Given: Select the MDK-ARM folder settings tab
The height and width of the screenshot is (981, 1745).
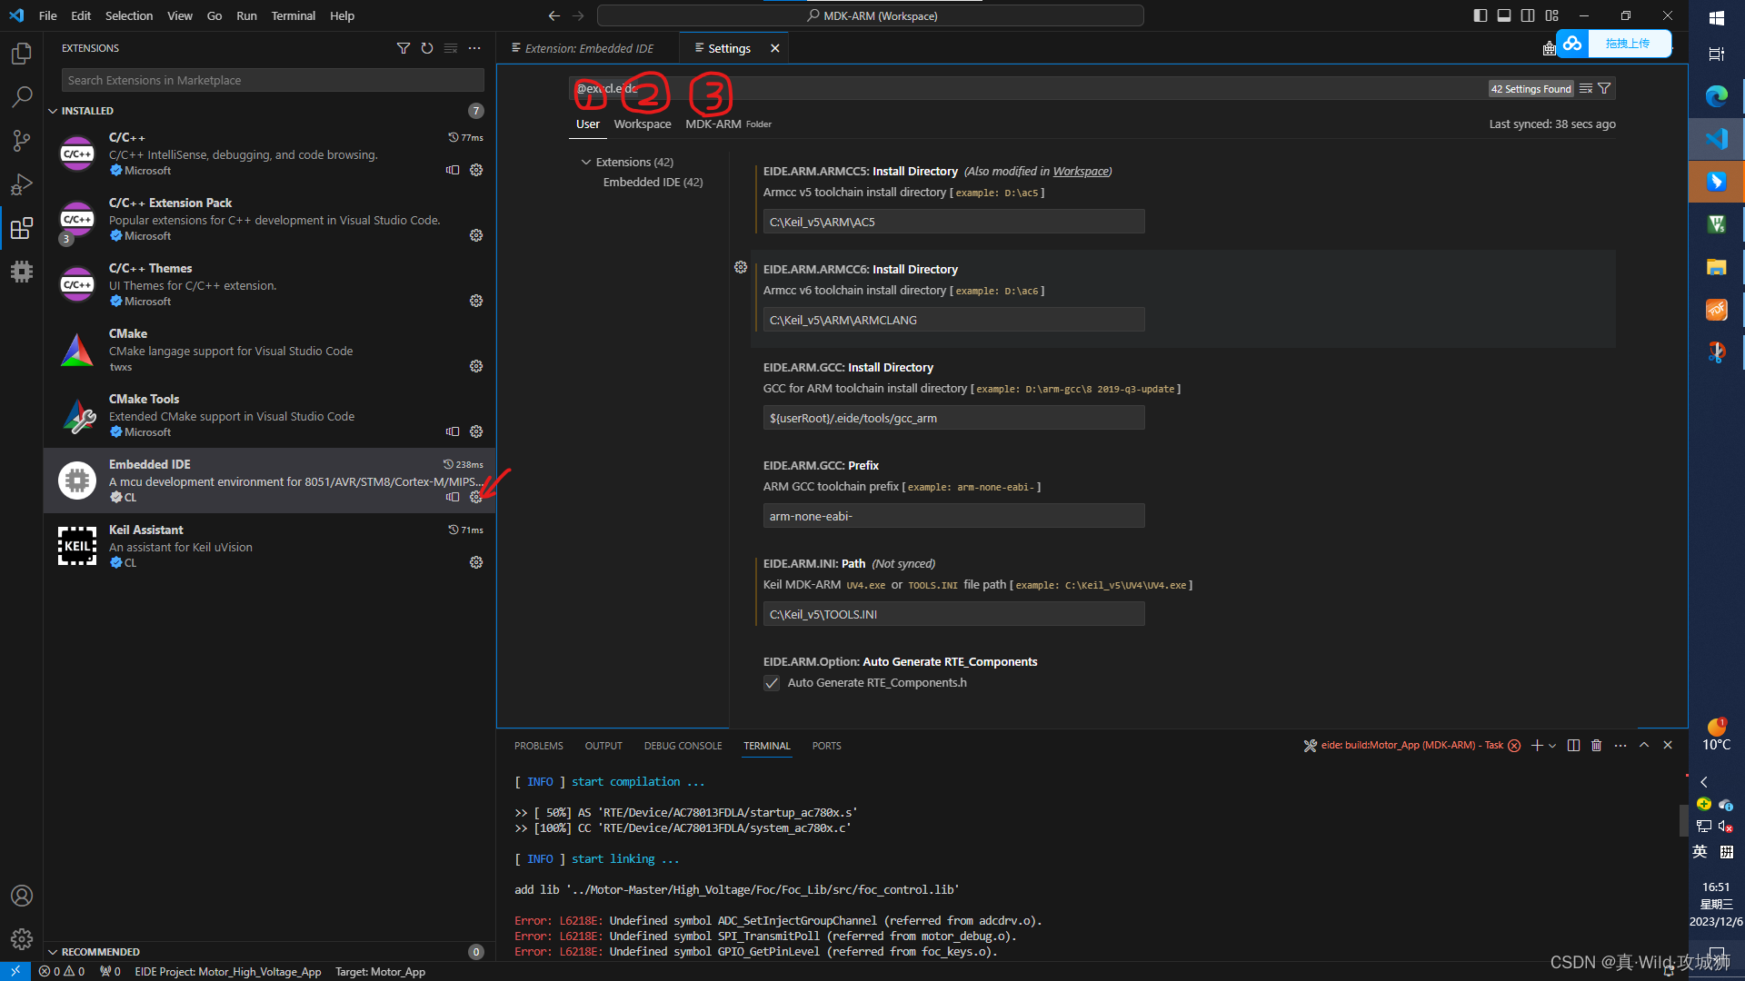Looking at the screenshot, I should click(728, 124).
